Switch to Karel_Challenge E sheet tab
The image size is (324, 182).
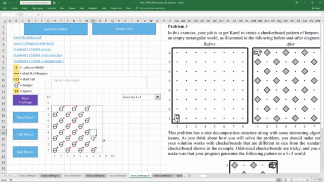point(96,176)
